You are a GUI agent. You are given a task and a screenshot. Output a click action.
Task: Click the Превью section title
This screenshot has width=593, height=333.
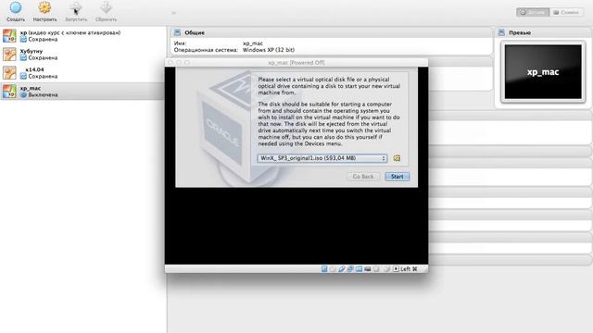click(519, 33)
